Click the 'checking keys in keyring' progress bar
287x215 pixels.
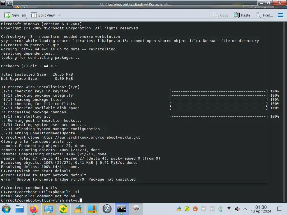pos(218,91)
